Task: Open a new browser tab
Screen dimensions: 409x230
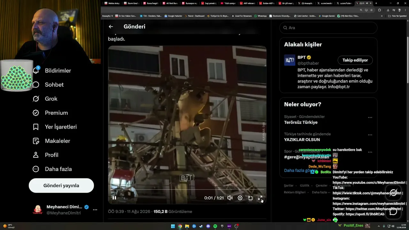Action: 376,3
